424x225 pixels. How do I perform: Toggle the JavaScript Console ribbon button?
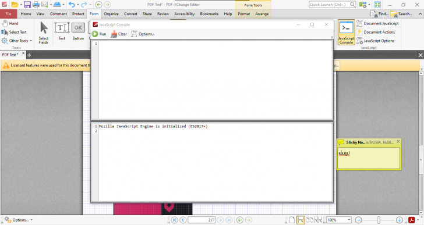346,32
